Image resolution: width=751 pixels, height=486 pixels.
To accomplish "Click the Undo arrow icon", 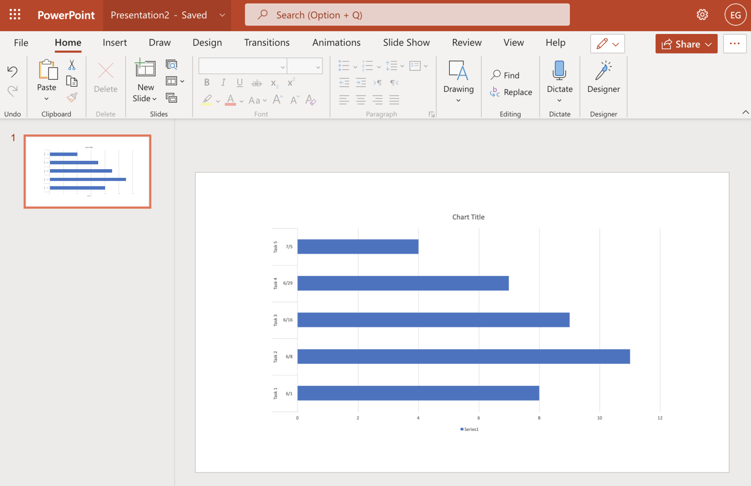I will [12, 71].
